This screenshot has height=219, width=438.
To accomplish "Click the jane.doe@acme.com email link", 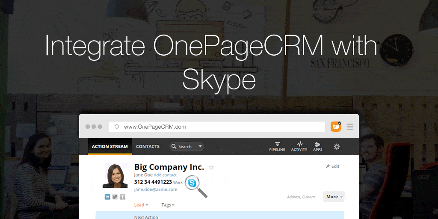I will pos(156,189).
